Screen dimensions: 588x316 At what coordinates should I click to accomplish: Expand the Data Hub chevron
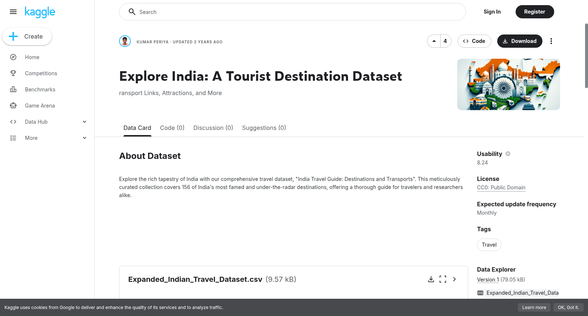85,122
